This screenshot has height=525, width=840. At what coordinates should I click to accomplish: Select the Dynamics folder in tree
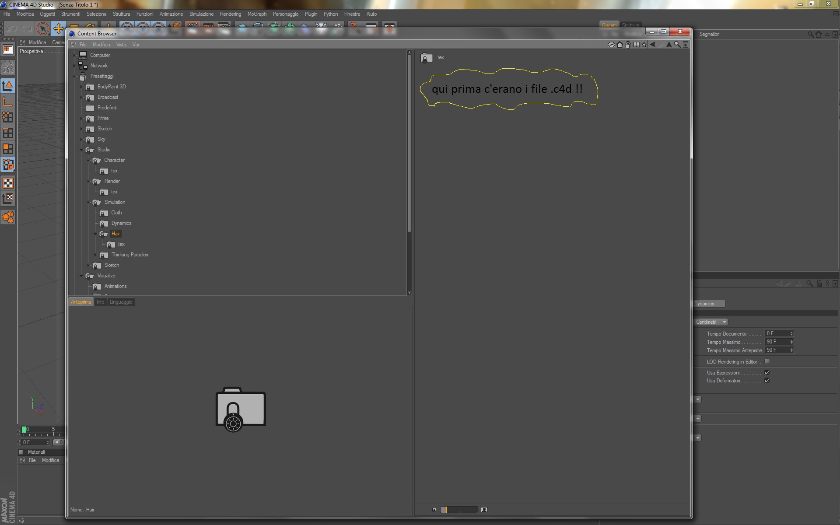[121, 223]
